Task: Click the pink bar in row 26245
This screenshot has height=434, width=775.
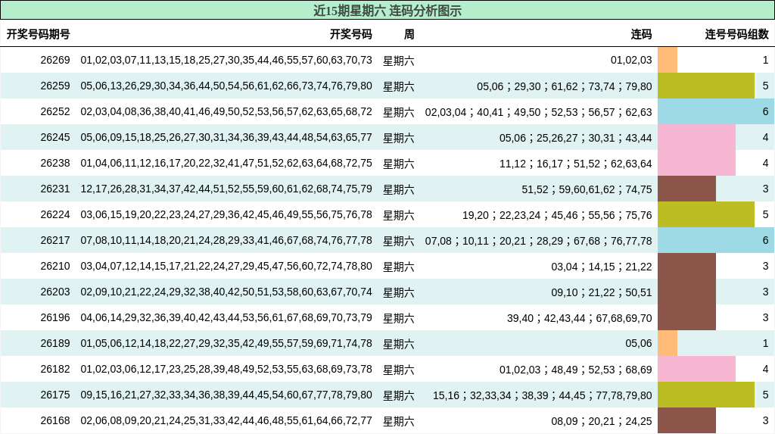Action: pyautogui.click(x=696, y=137)
